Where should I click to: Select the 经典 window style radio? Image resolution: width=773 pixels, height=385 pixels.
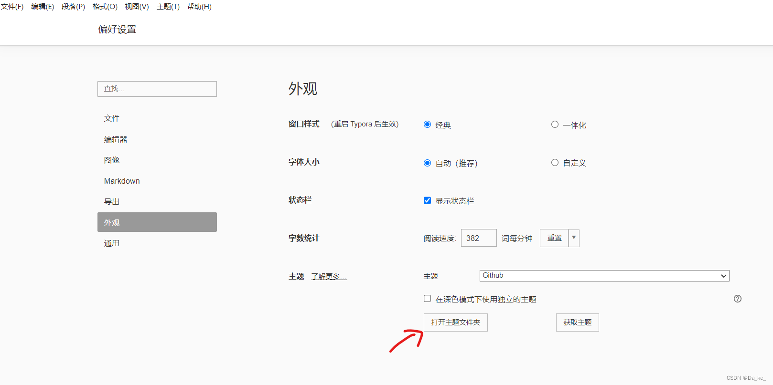(427, 125)
